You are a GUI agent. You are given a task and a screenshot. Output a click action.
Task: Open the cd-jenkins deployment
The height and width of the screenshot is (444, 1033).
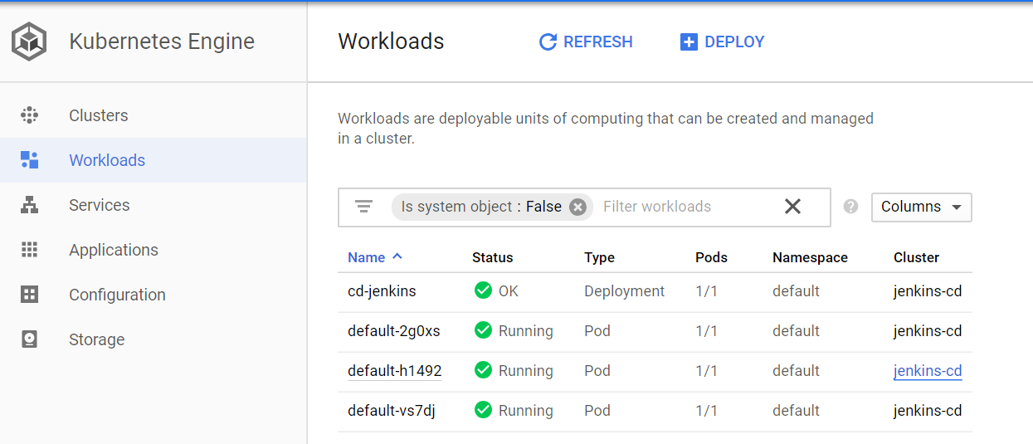click(x=382, y=291)
